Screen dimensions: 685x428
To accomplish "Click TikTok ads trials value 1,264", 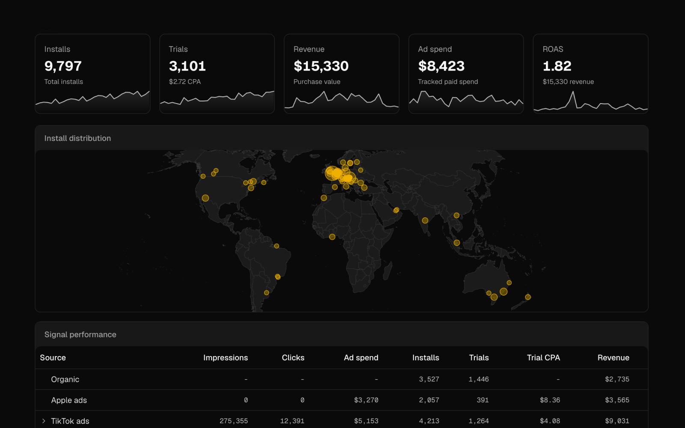I will coord(479,421).
